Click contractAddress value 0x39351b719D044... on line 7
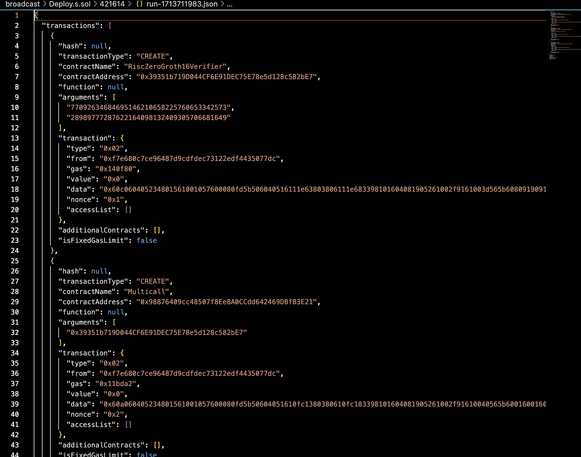The height and width of the screenshot is (457, 581). (227, 77)
